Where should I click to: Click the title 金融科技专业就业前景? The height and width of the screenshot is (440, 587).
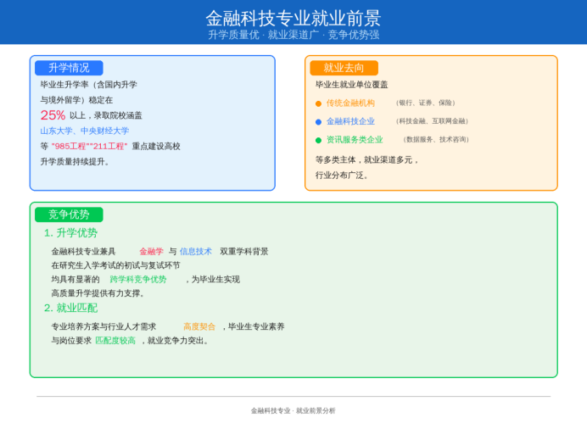(x=293, y=18)
